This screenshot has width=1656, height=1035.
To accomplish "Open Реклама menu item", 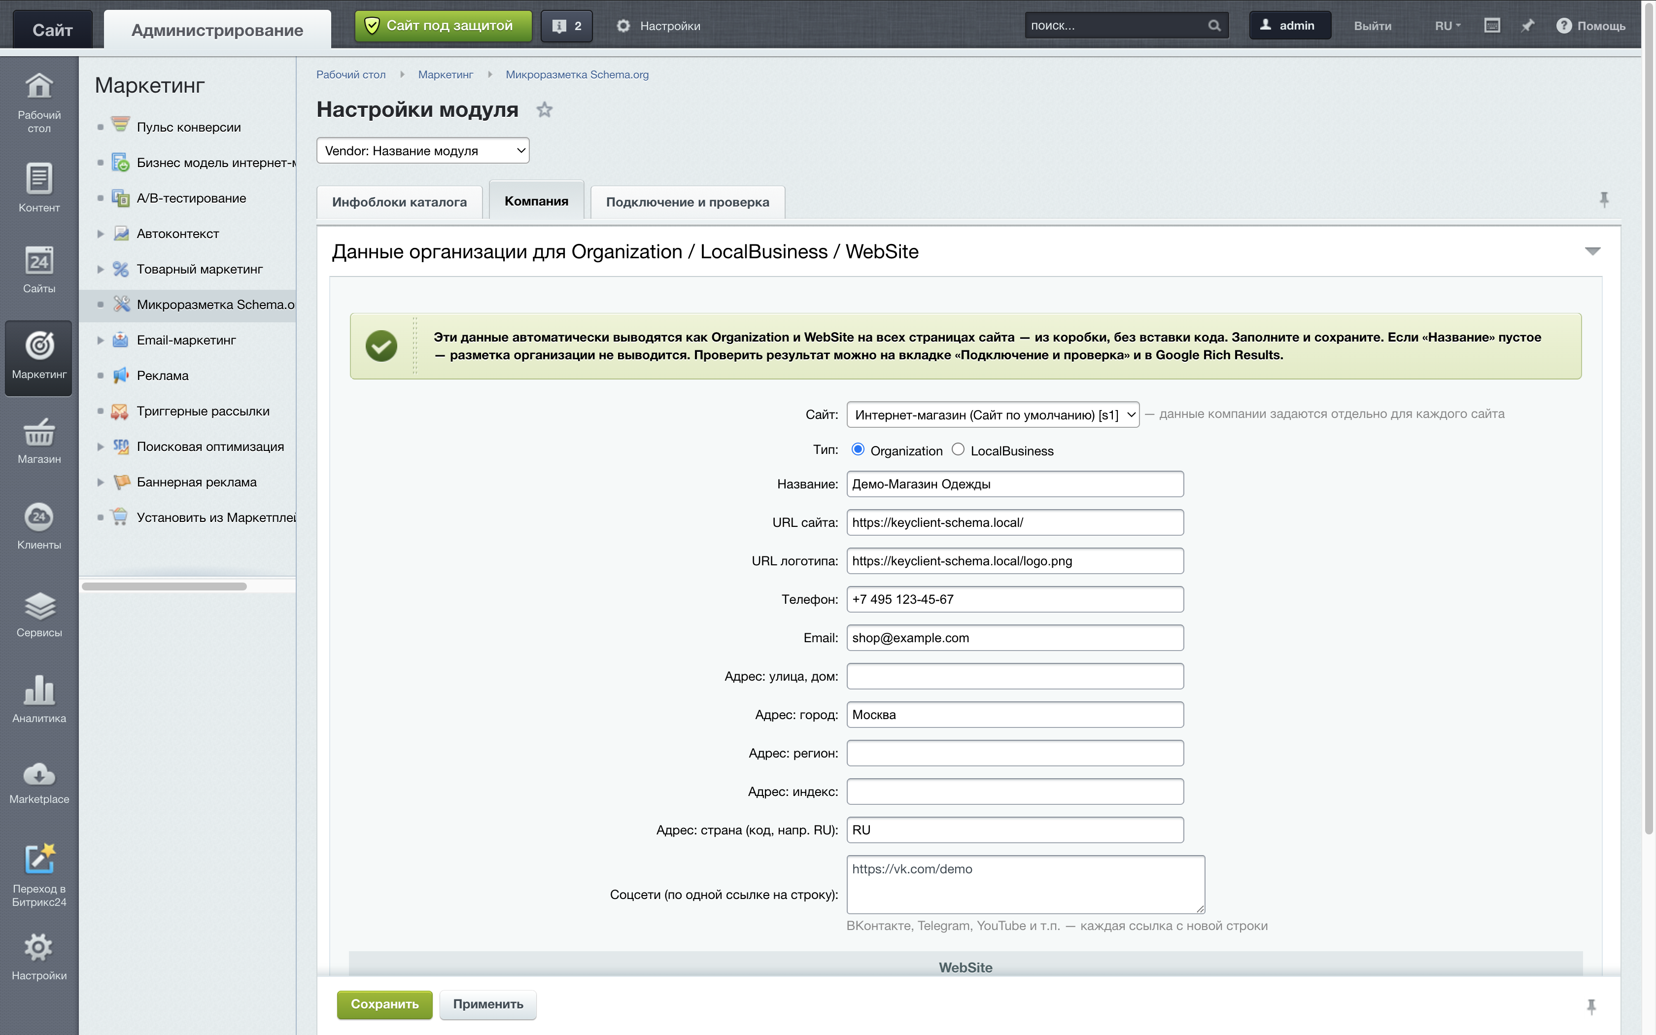I will pyautogui.click(x=163, y=375).
